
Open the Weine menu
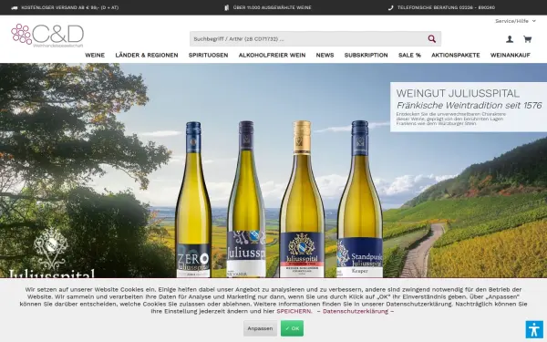[95, 55]
